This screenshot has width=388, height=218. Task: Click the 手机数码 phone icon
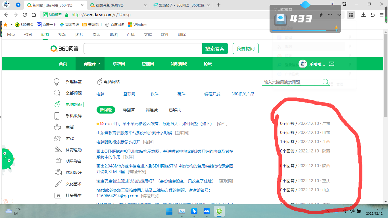pos(57,116)
